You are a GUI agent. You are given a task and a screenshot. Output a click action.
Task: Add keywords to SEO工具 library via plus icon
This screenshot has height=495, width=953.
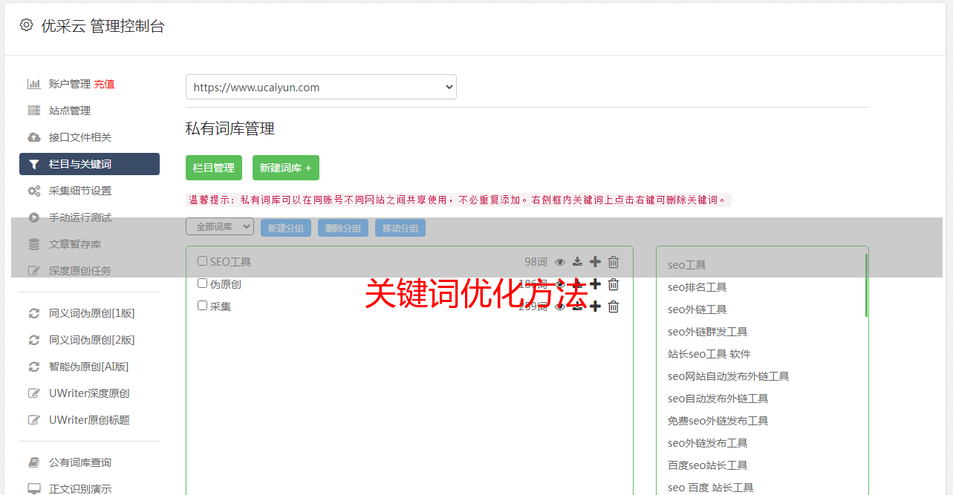point(595,262)
